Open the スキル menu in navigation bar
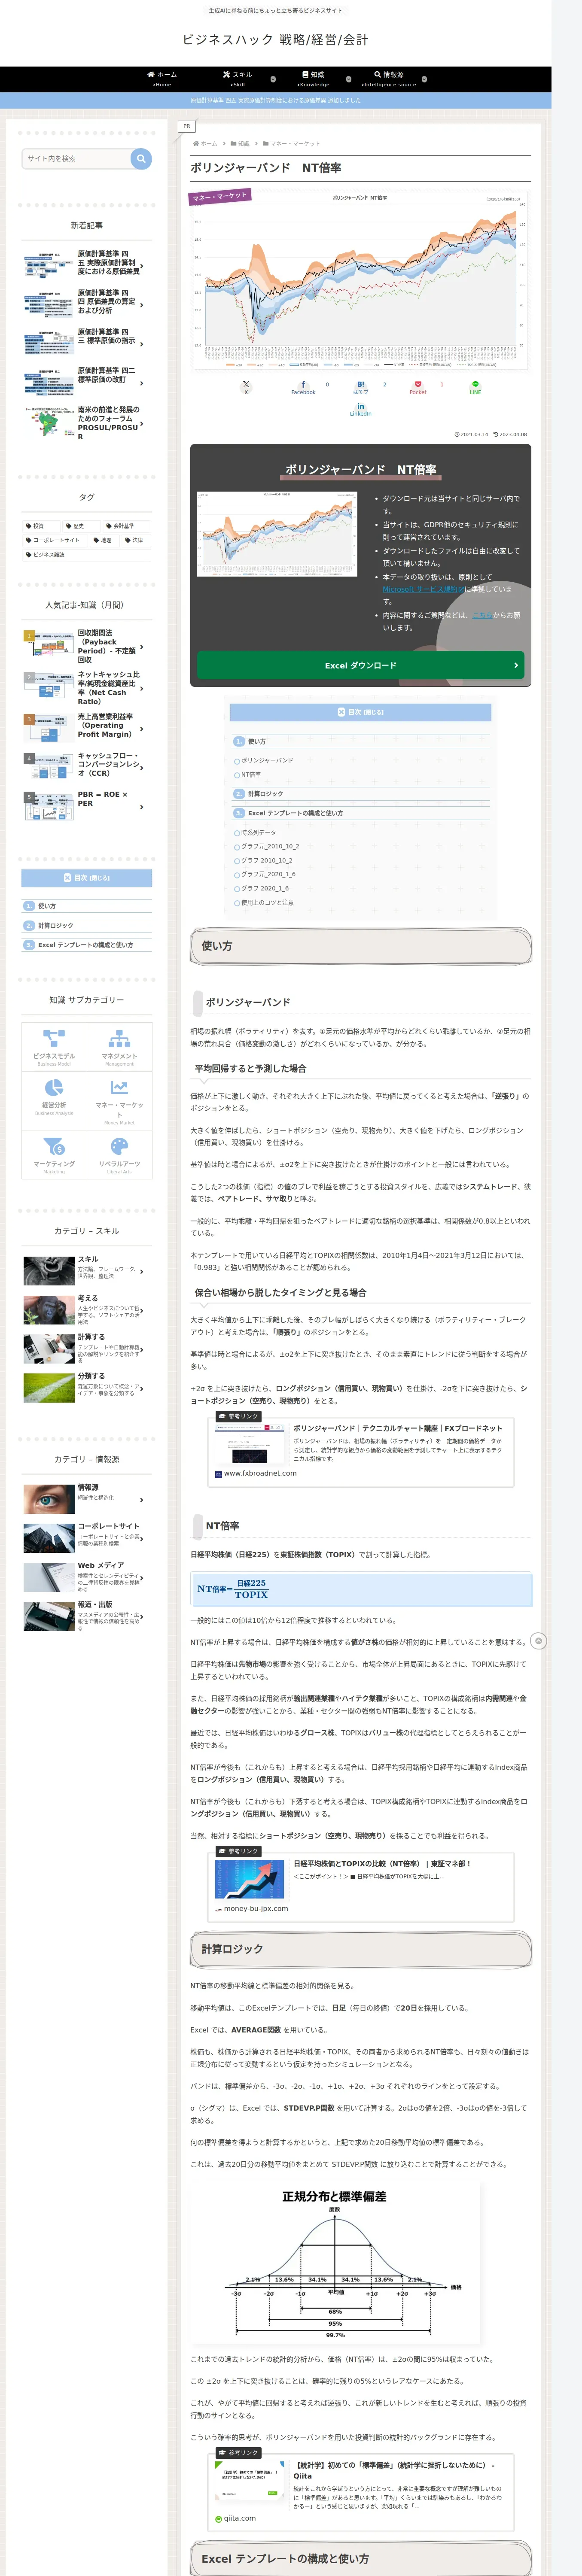Image resolution: width=582 pixels, height=2576 pixels. point(237,79)
